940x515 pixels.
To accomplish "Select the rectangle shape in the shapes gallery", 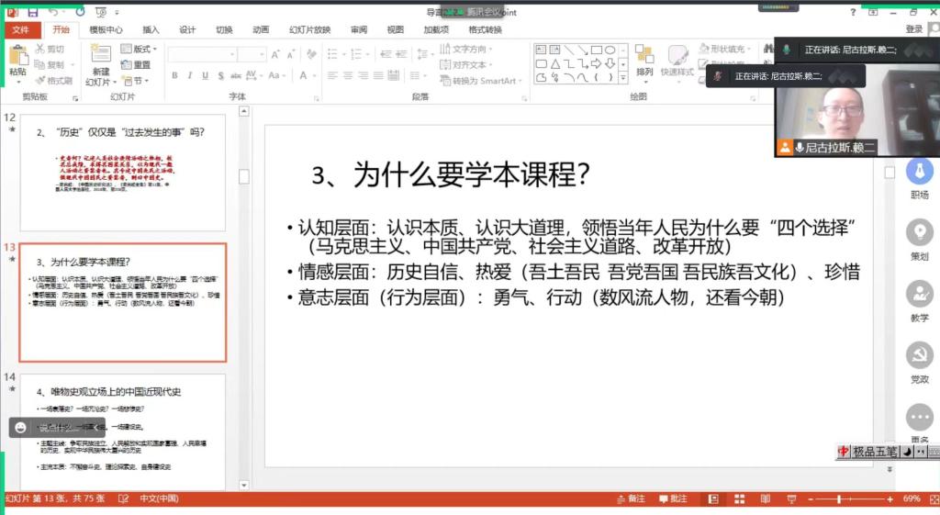I will coord(597,50).
